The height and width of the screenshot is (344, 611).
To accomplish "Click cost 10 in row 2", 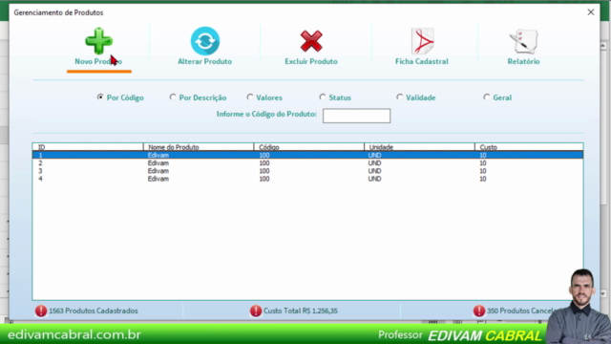I will 483,163.
